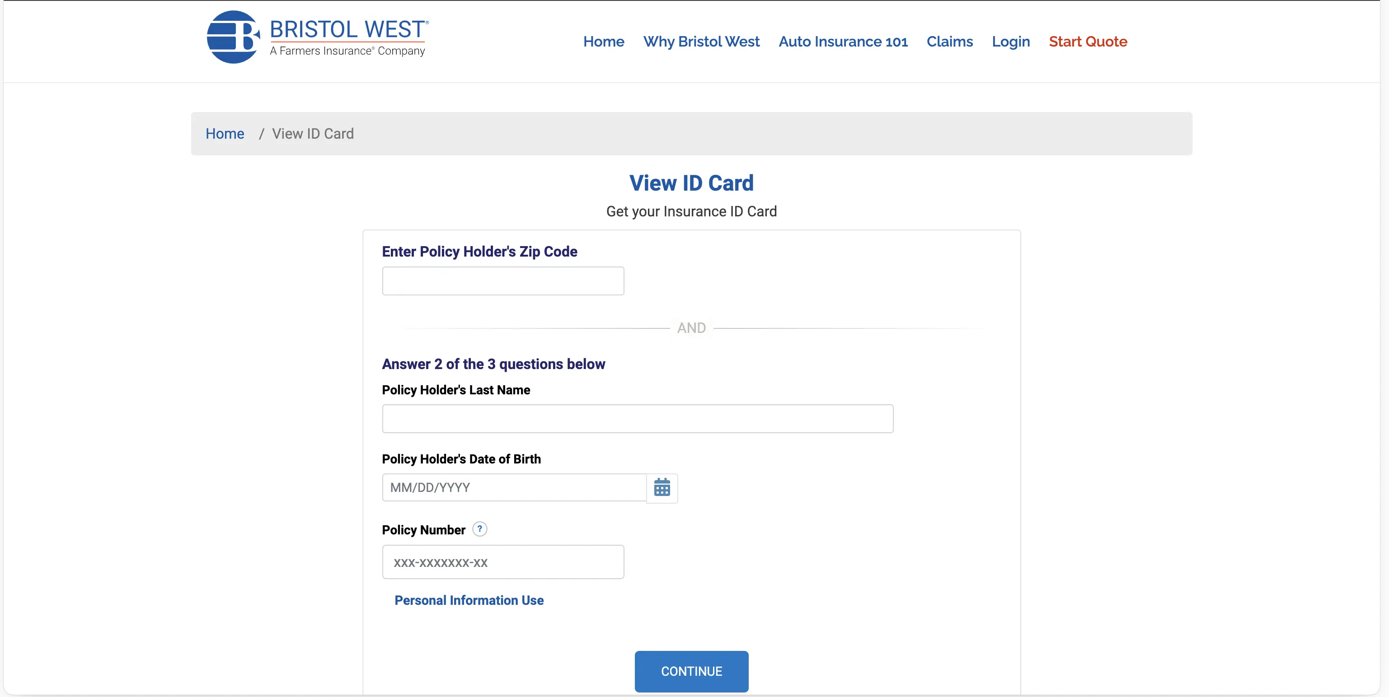Viewport: 1389px width, 697px height.
Task: Go to Why Bristol West page
Action: pos(701,42)
